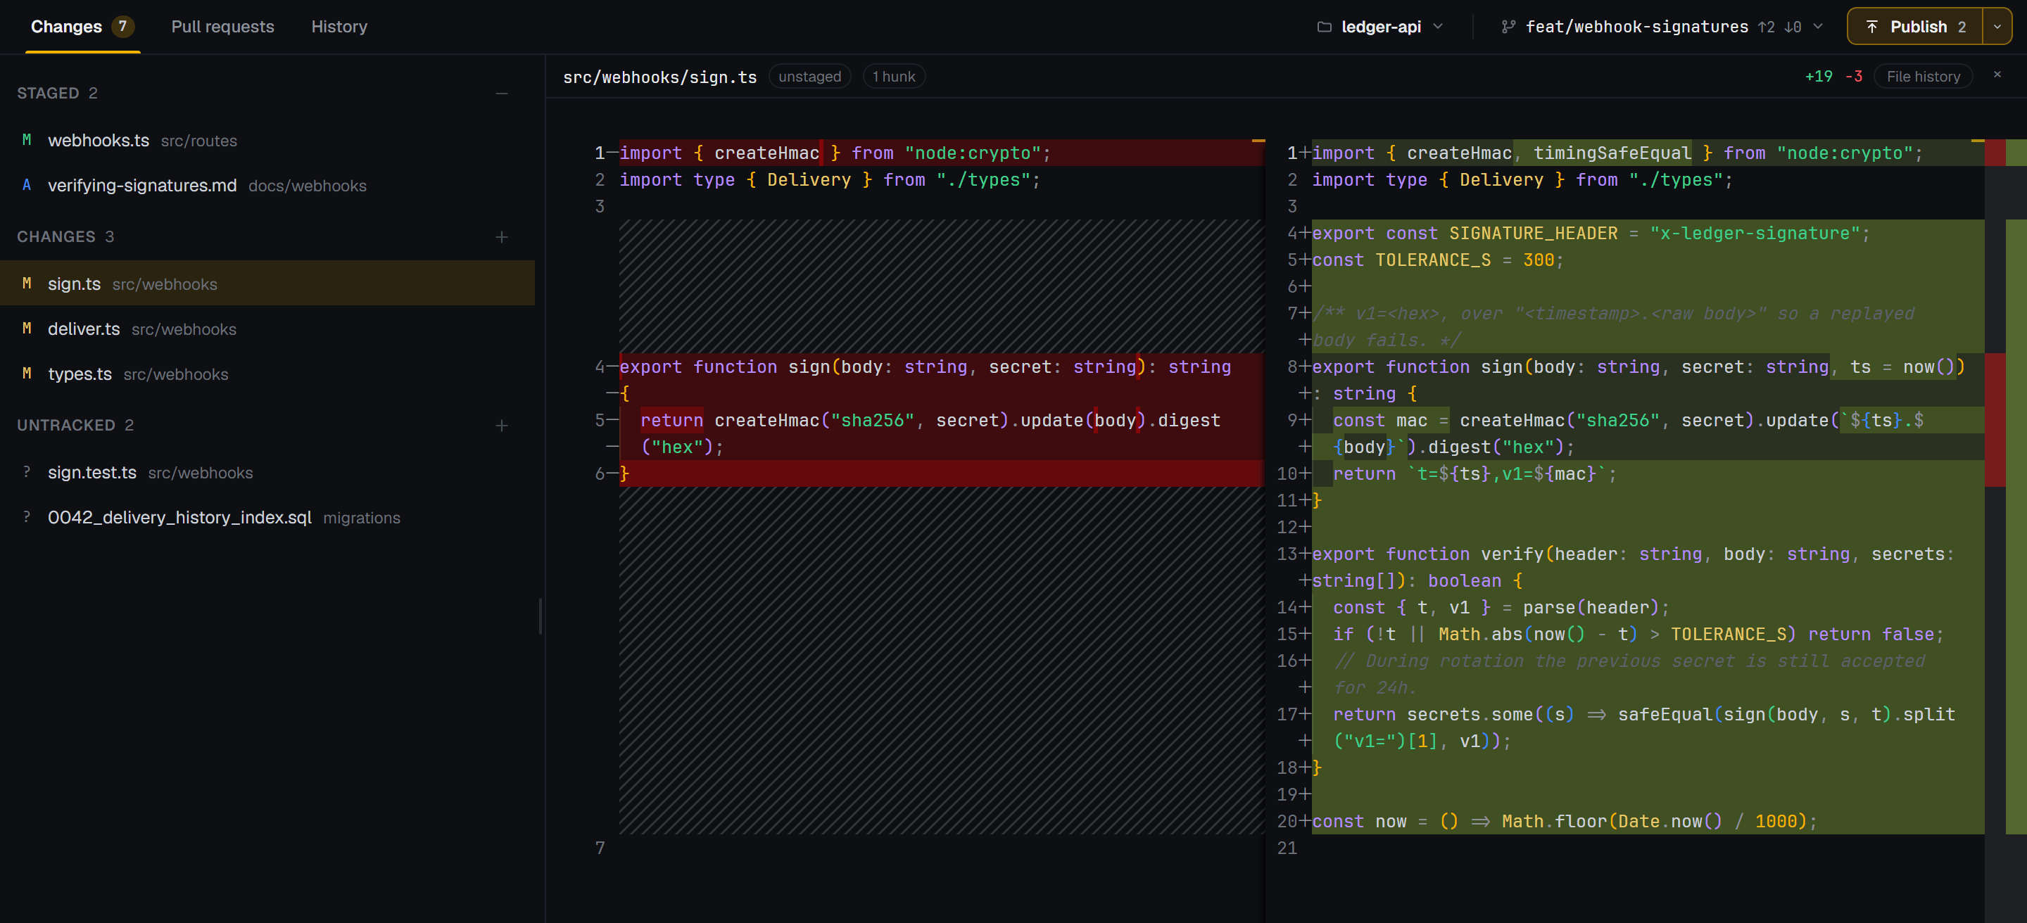Open the ledger-api repository dropdown
The width and height of the screenshot is (2027, 923).
(x=1382, y=27)
